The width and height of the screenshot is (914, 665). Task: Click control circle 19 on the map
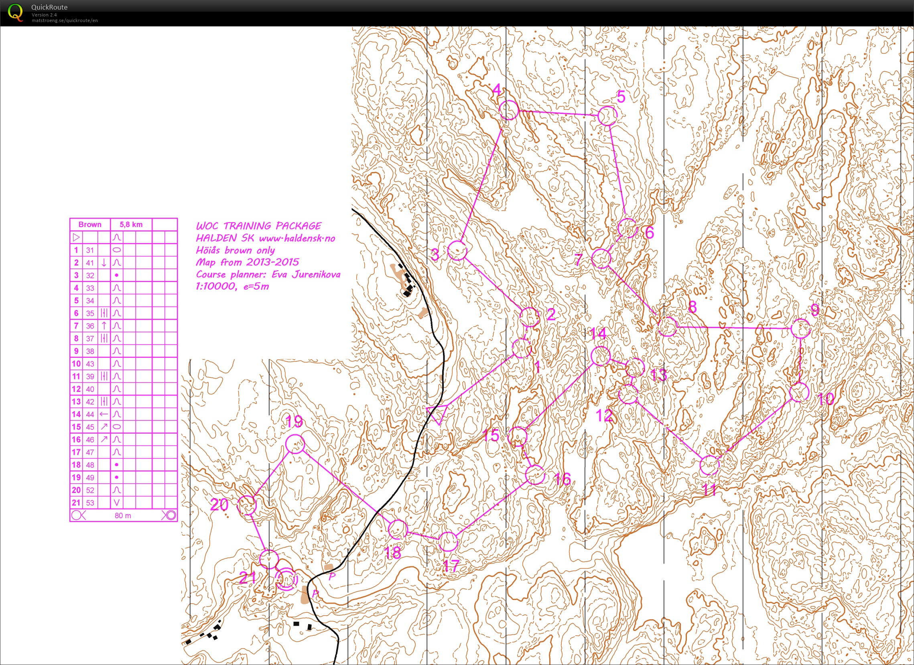coord(295,444)
